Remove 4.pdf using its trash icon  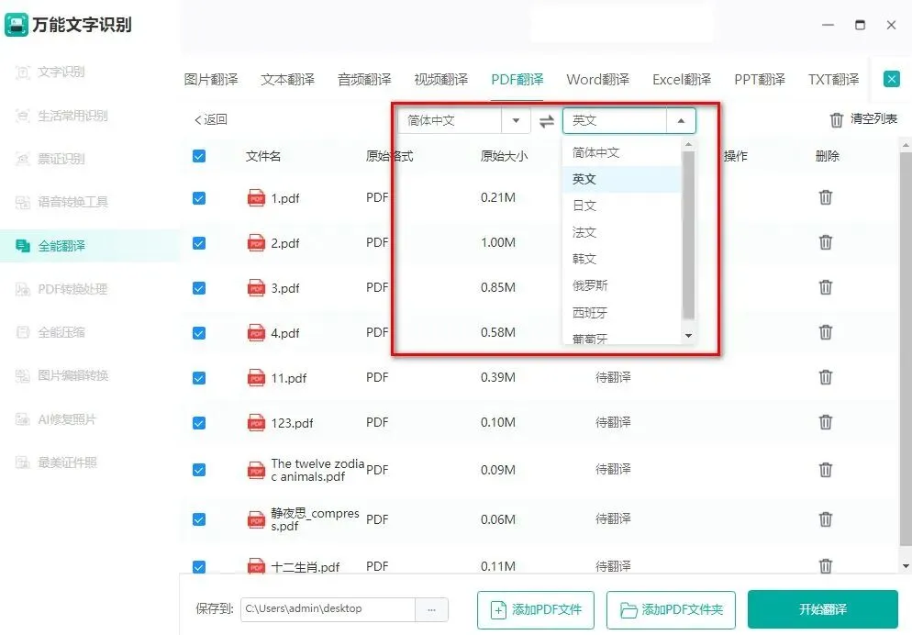click(826, 332)
